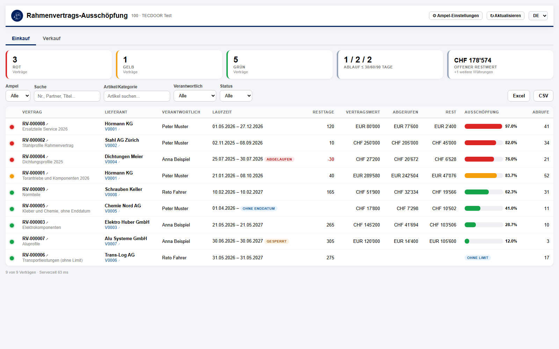Focus the Artikel suchen input field
The image size is (559, 349).
137,96
